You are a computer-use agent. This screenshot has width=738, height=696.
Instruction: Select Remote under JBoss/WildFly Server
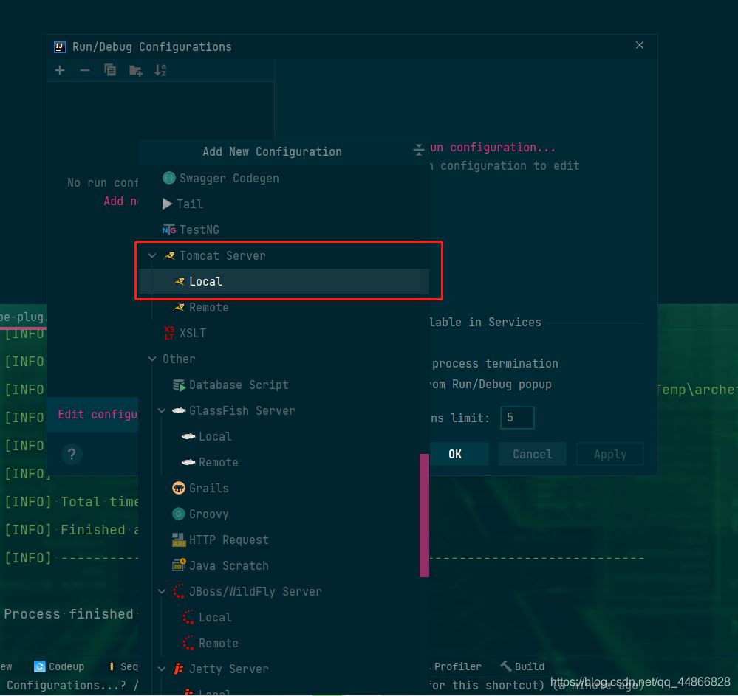point(284,644)
